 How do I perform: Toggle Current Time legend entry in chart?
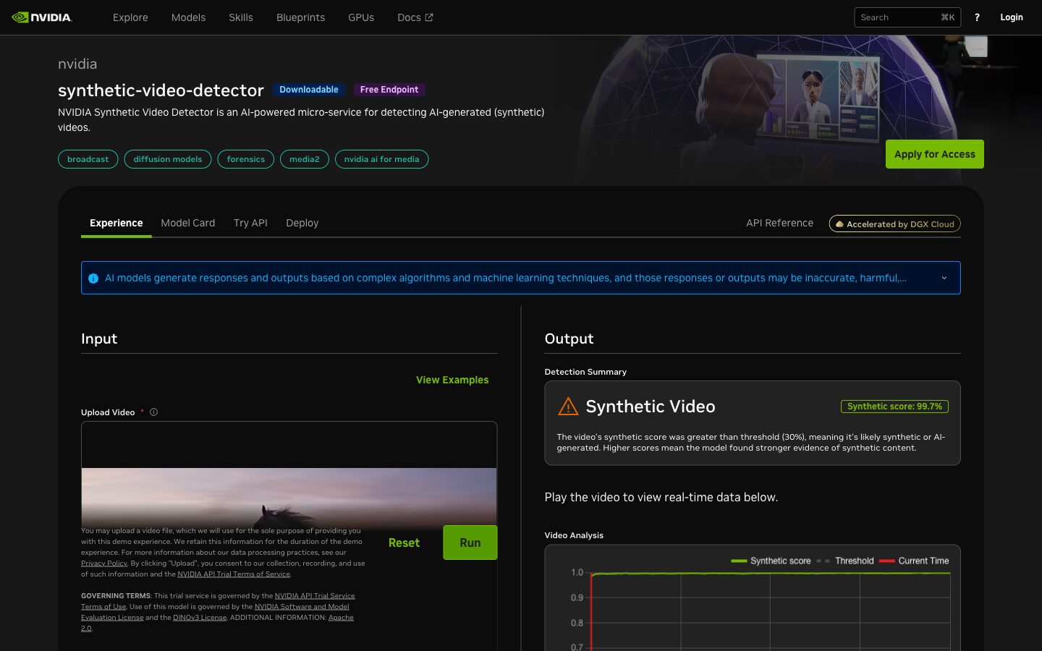(x=914, y=561)
